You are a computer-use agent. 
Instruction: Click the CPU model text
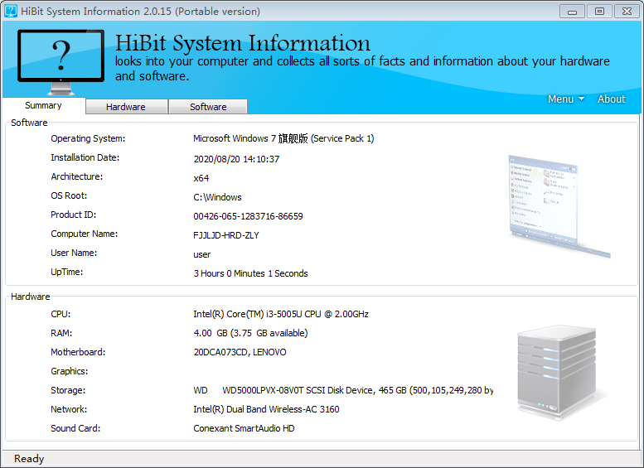[x=280, y=314]
